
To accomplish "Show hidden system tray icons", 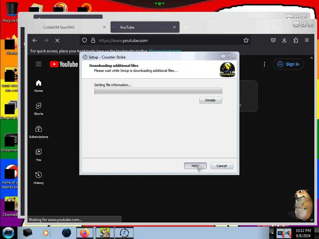I will tap(272, 233).
